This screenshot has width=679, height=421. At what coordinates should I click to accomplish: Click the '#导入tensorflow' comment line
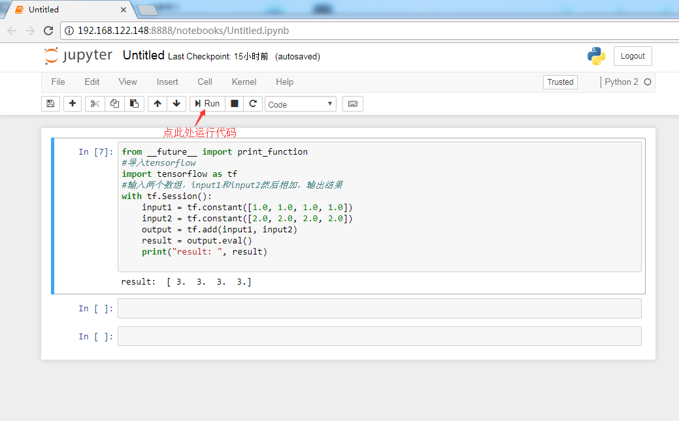159,163
